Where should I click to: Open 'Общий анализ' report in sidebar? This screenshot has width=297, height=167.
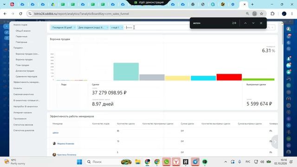pyautogui.click(x=23, y=31)
